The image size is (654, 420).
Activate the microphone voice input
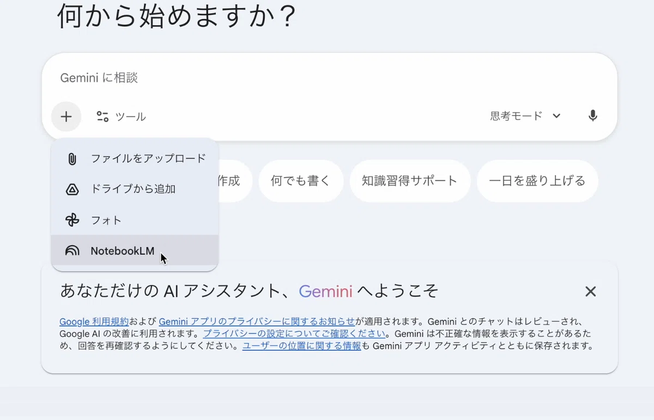(x=593, y=116)
